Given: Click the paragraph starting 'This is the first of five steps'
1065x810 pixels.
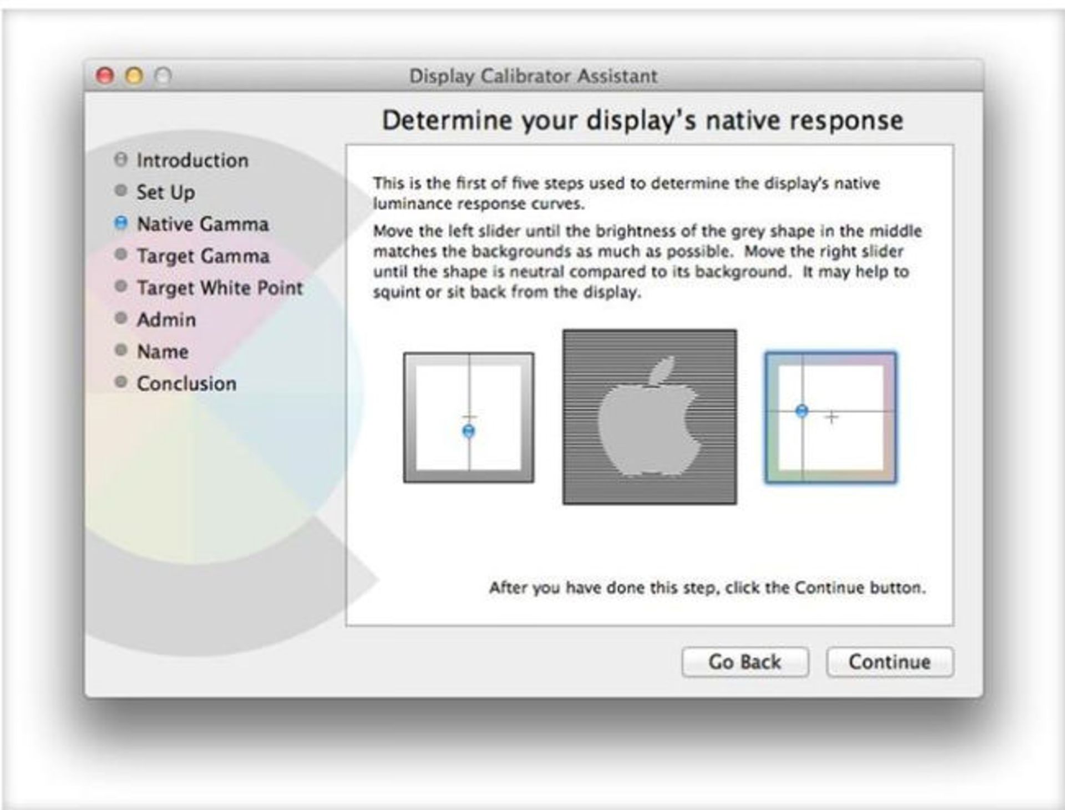Looking at the screenshot, I should pos(626,193).
